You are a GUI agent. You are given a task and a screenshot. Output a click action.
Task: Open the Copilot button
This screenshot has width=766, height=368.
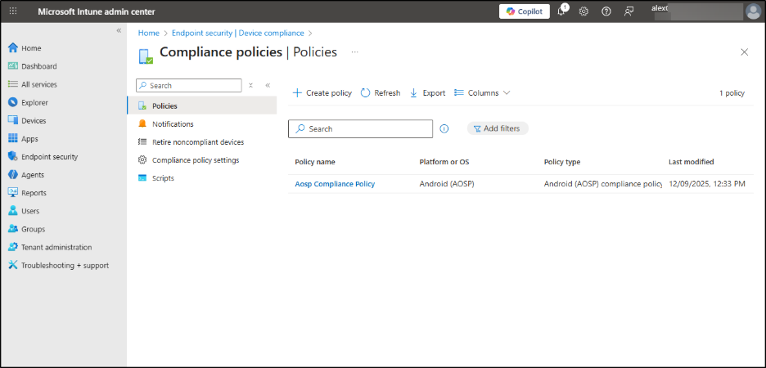click(x=525, y=11)
